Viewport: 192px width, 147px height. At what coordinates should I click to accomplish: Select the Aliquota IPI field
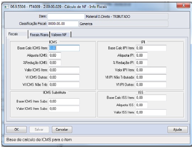(142, 56)
